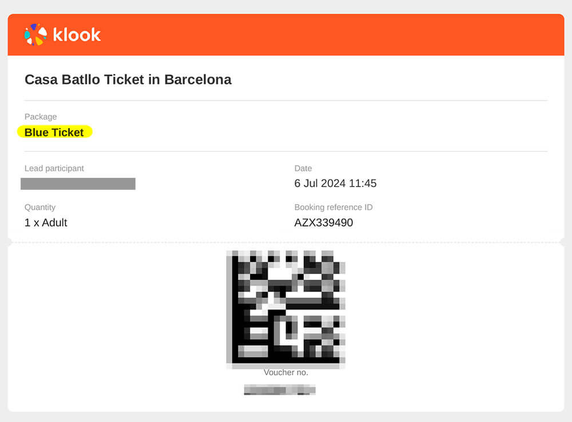Click the Lead participant label
The width and height of the screenshot is (572, 422).
point(54,168)
